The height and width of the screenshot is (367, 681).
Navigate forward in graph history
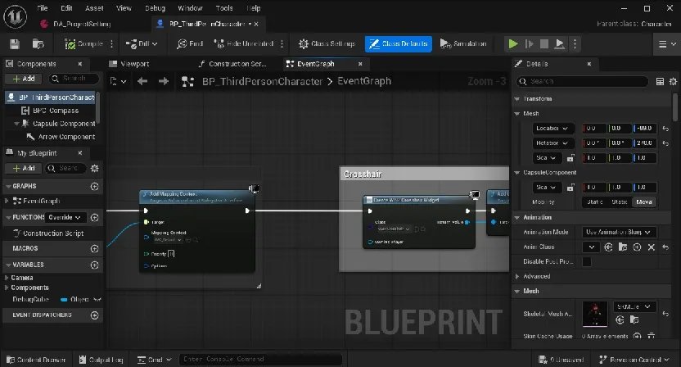pos(164,81)
